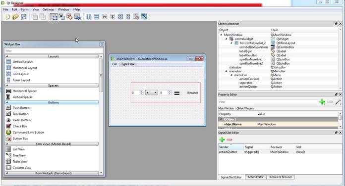Image resolution: width=345 pixels, height=186 pixels.
Task: Click the New form toolbar icon
Action: [7, 17]
